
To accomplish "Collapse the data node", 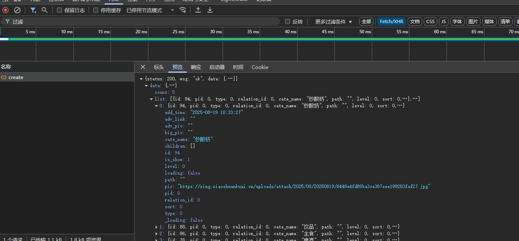I will 146,85.
